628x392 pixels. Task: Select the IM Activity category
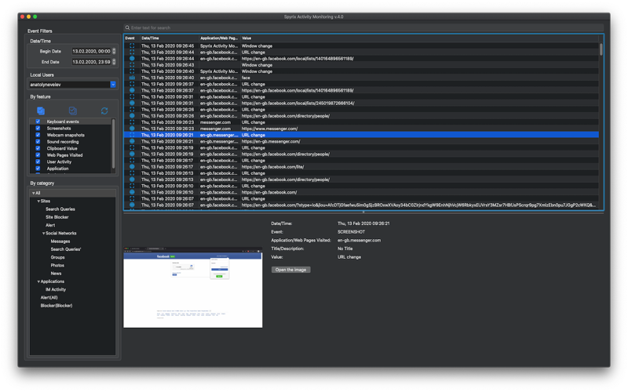[x=56, y=289]
